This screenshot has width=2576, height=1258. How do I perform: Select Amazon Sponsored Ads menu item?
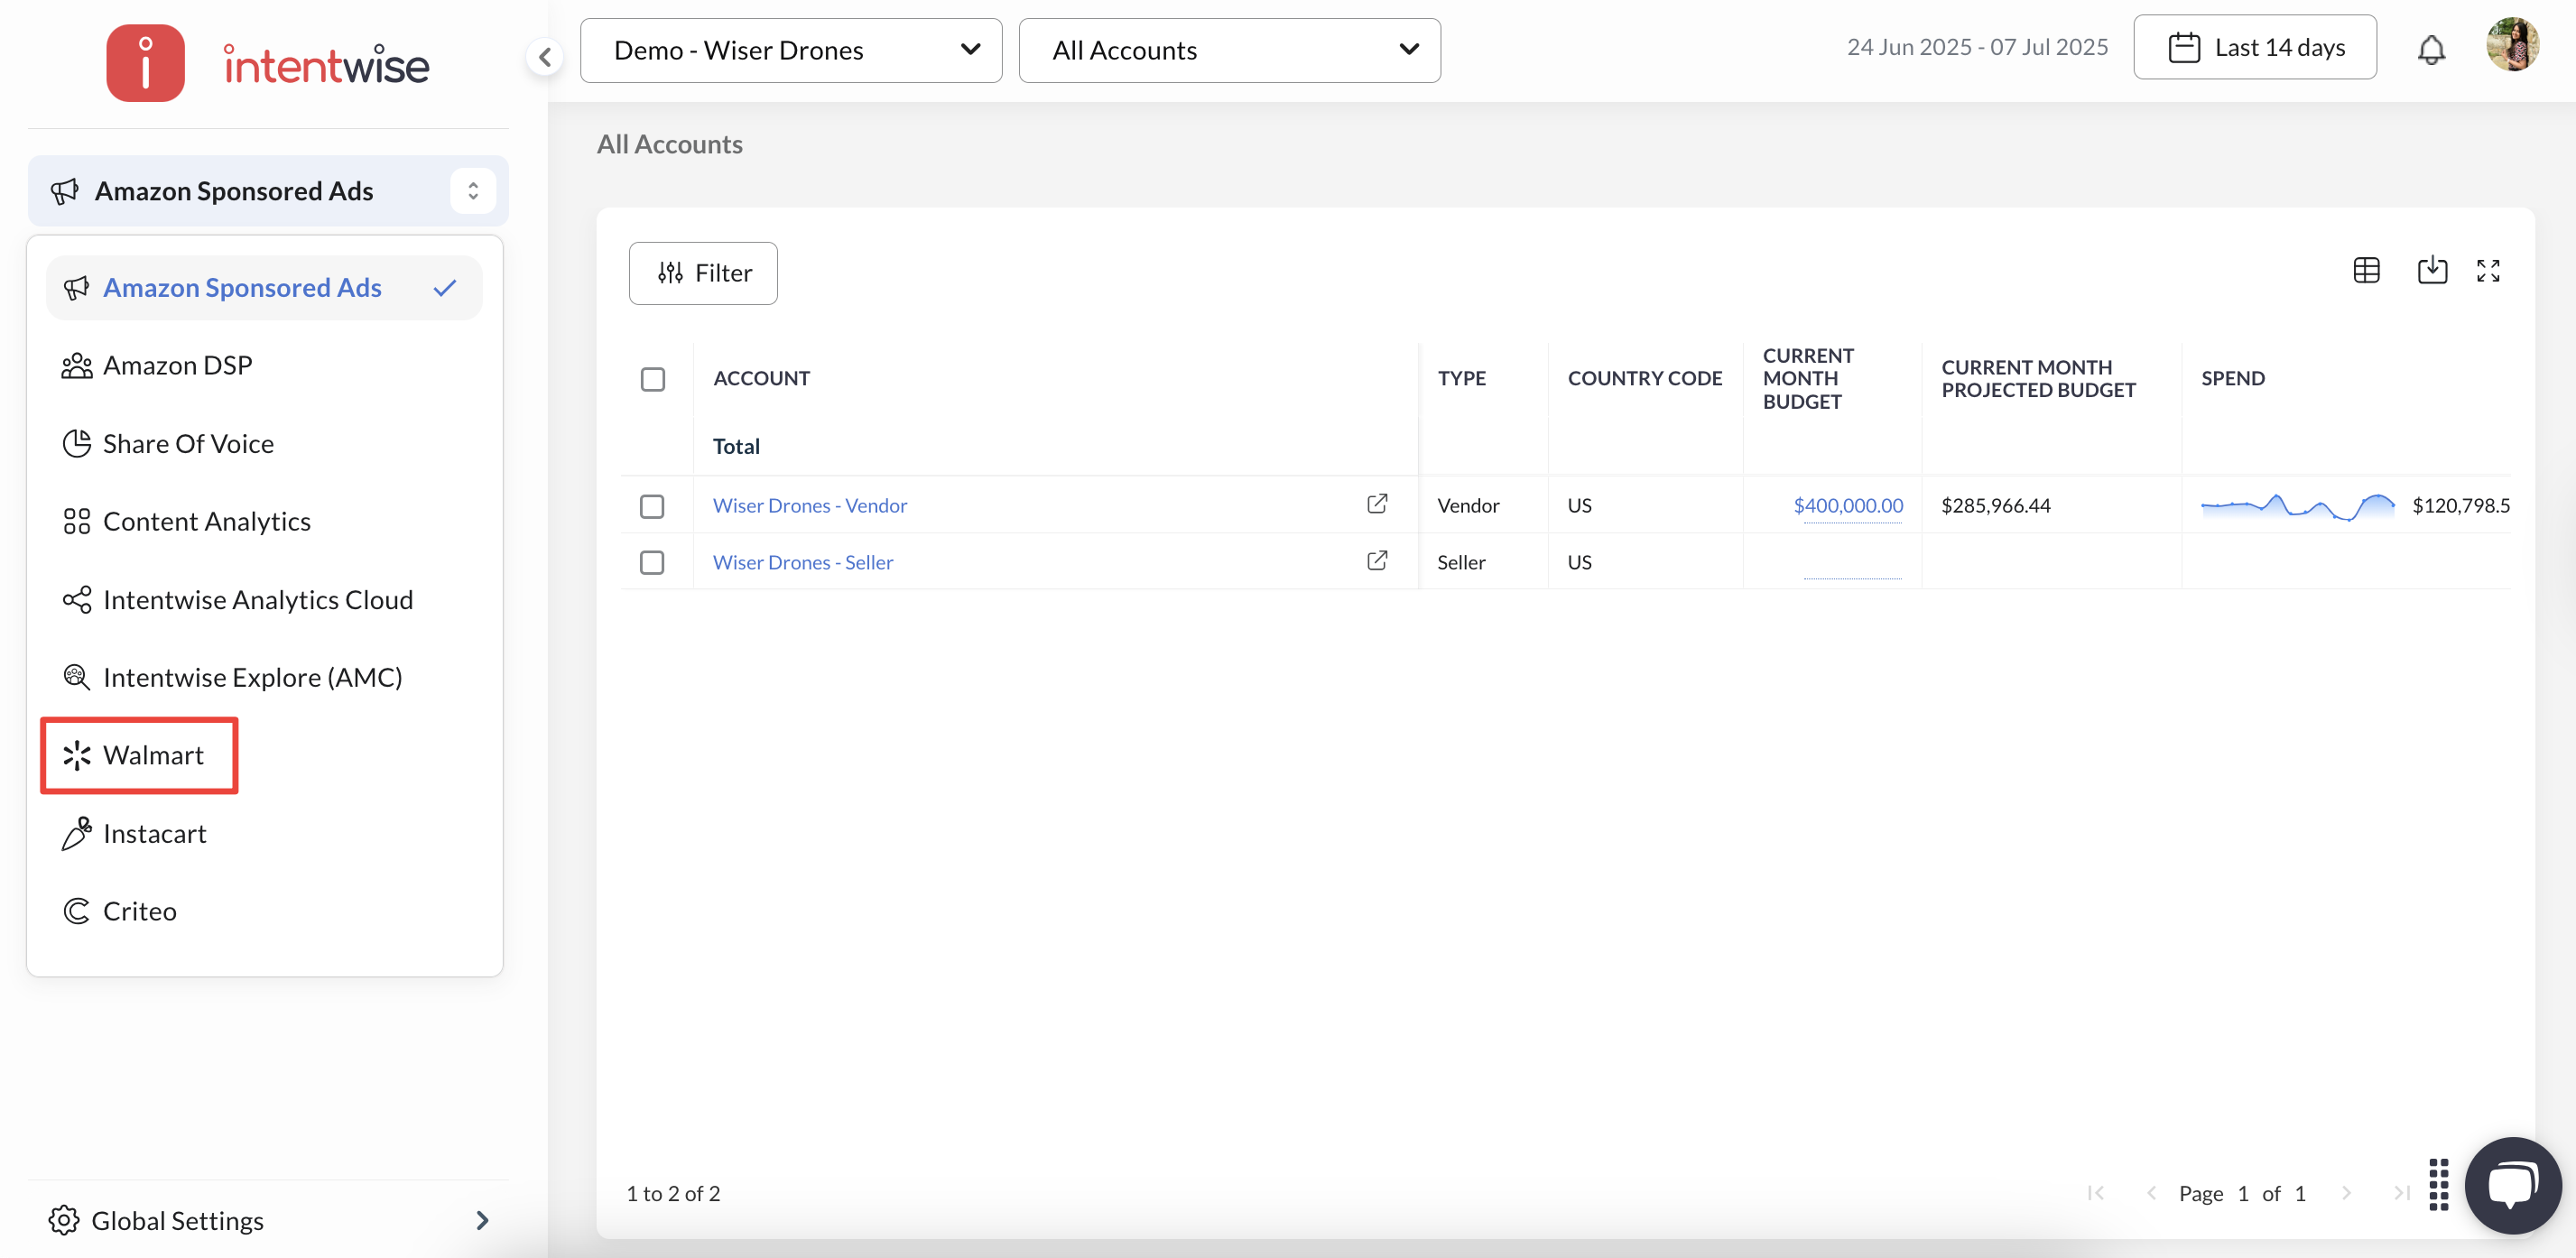[264, 288]
